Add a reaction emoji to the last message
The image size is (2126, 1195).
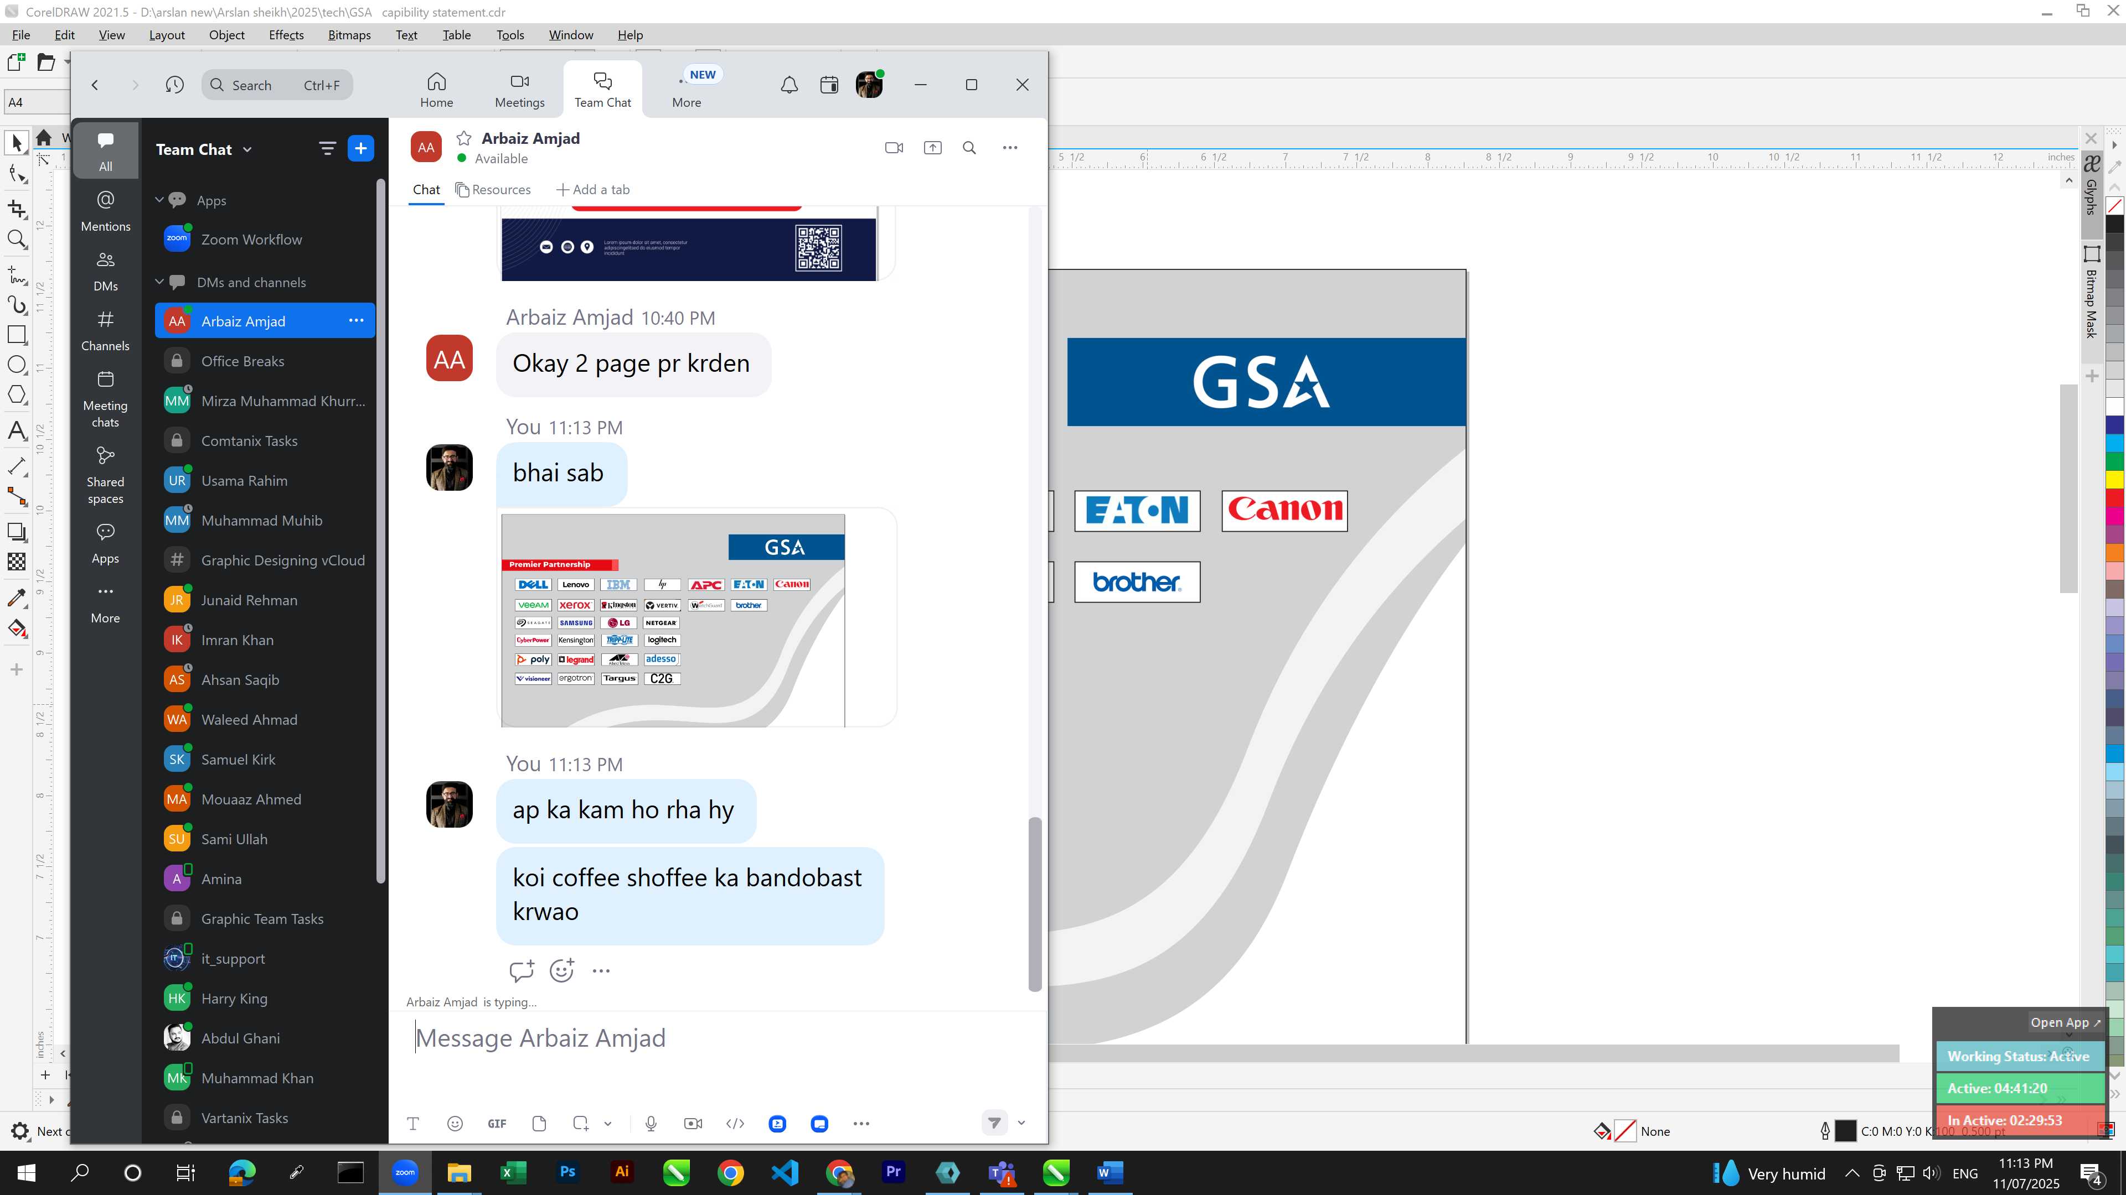[561, 971]
